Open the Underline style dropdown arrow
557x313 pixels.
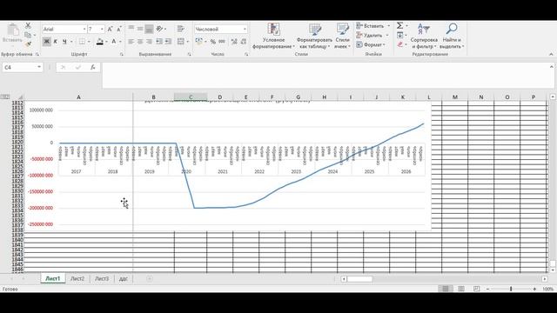[71, 42]
